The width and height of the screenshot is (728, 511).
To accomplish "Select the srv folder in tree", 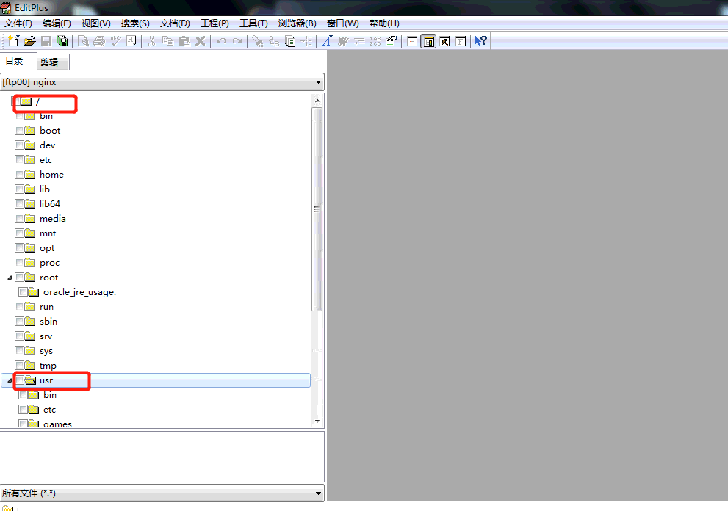I will click(46, 336).
